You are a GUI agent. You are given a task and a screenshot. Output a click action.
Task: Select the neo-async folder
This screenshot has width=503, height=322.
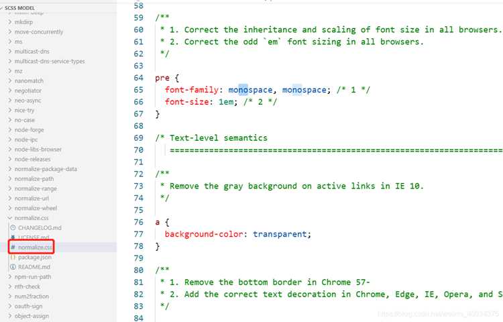pos(27,101)
